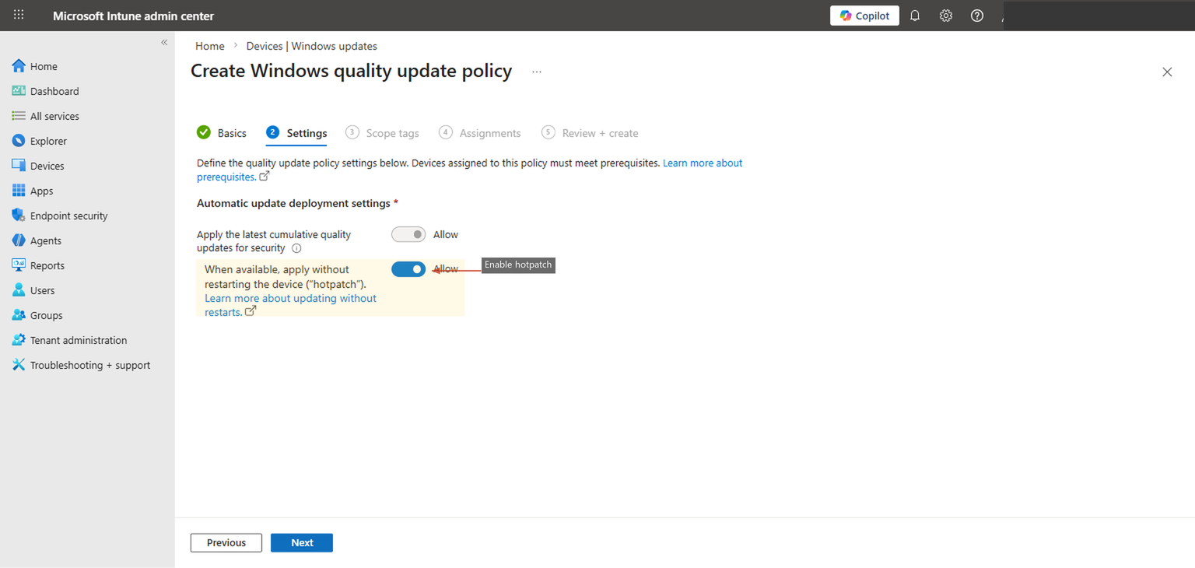The width and height of the screenshot is (1195, 568).
Task: Click the Next button
Action: coord(302,542)
